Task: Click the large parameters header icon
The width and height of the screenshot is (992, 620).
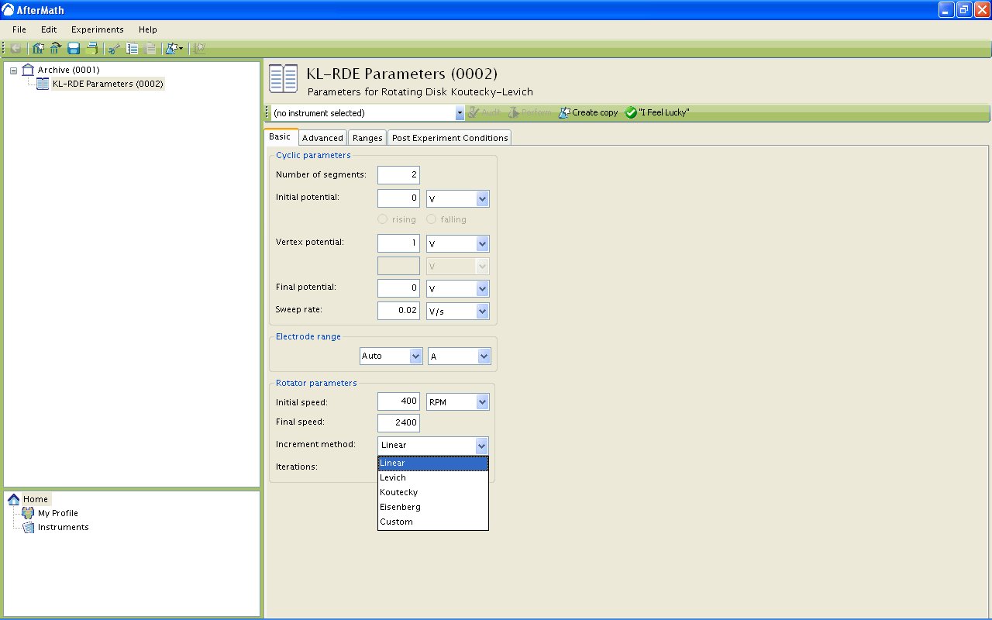Action: pyautogui.click(x=283, y=80)
